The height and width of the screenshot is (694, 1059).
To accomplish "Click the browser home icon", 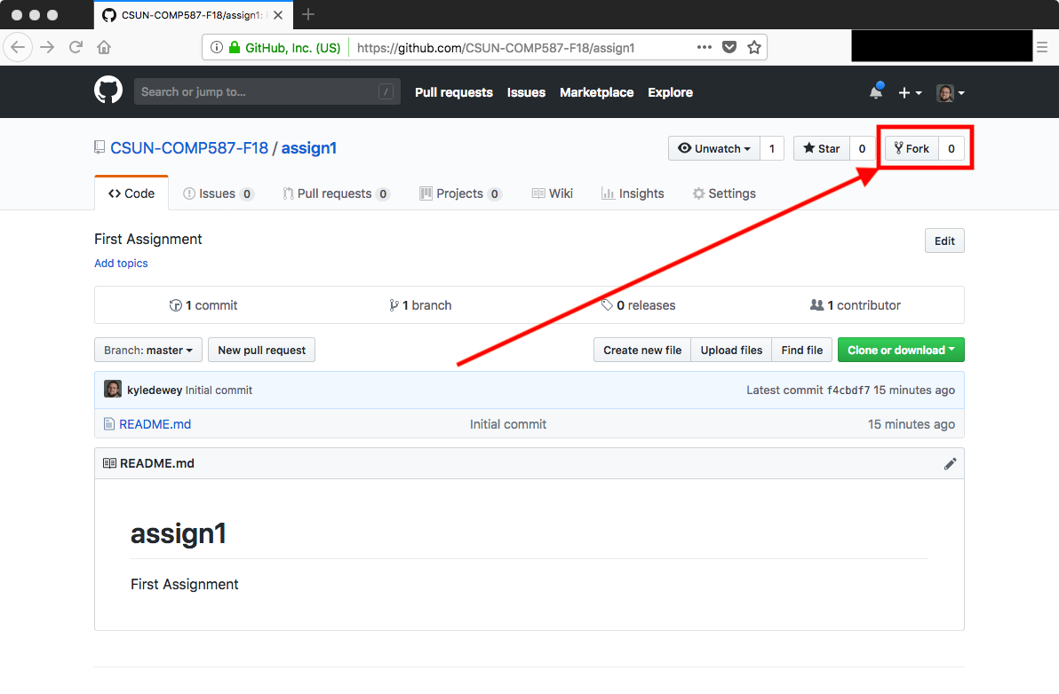I will (104, 47).
